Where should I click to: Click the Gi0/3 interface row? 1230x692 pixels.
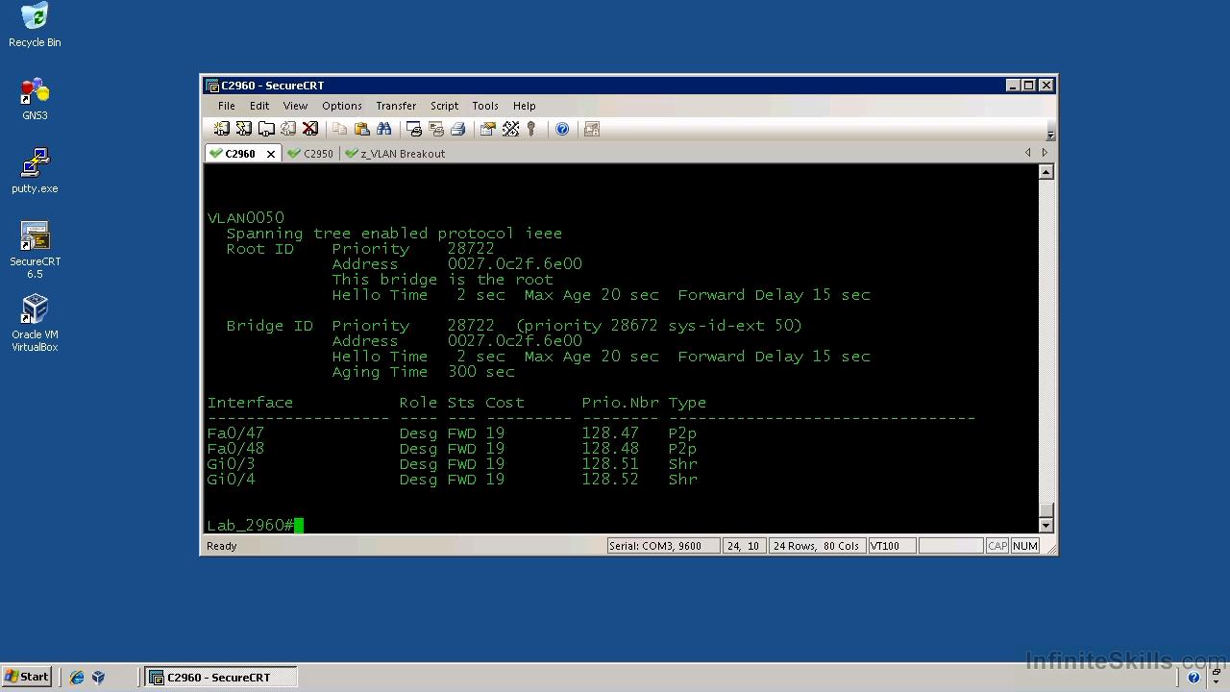click(452, 464)
